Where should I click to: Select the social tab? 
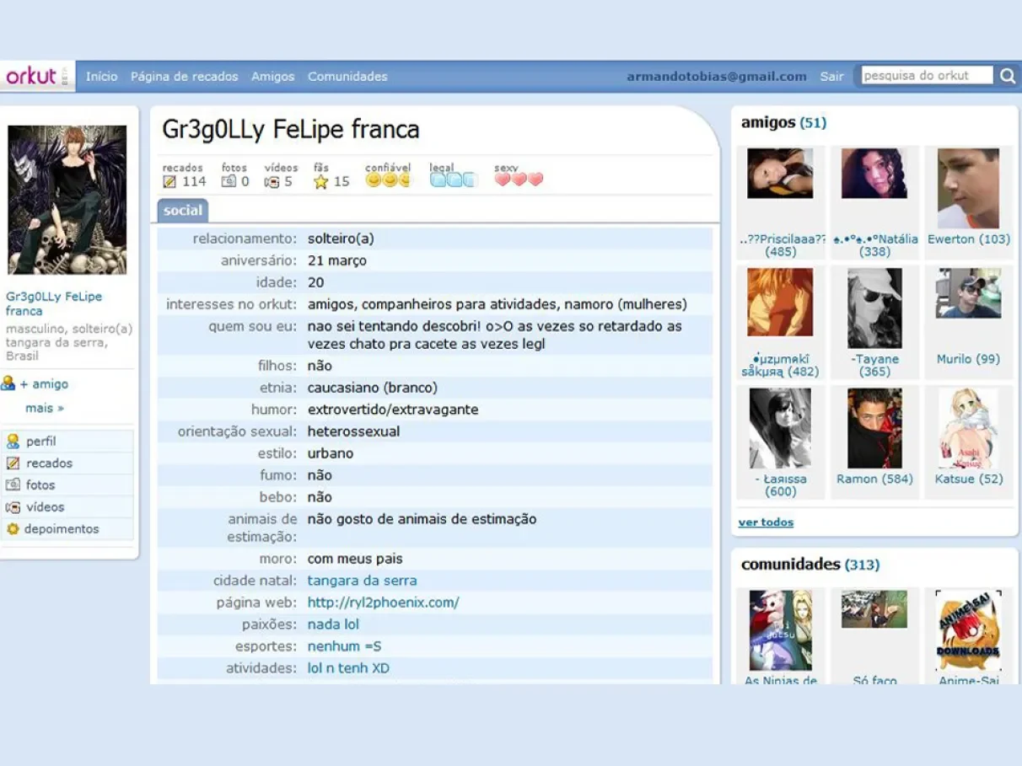[x=183, y=210]
